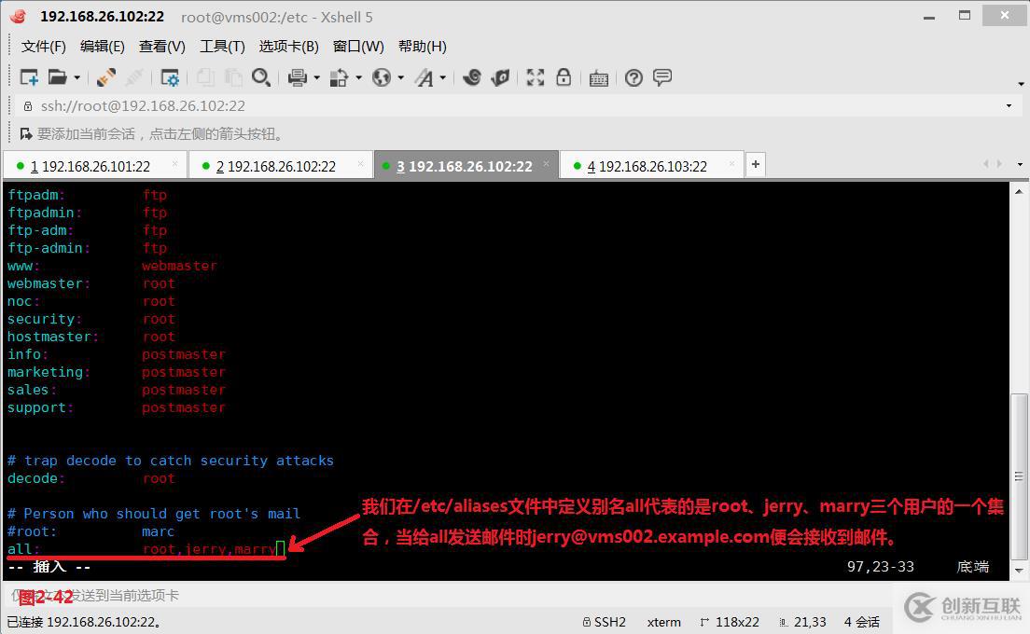Click the Find magnifier icon
Image resolution: width=1030 pixels, height=634 pixels.
click(x=261, y=78)
